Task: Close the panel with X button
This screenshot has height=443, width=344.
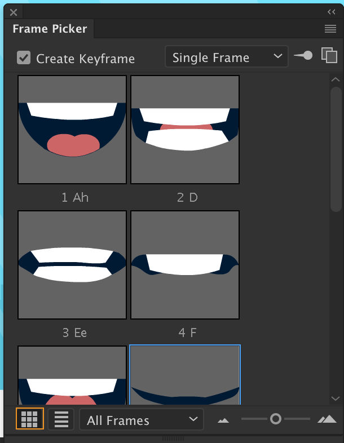Action: point(14,12)
